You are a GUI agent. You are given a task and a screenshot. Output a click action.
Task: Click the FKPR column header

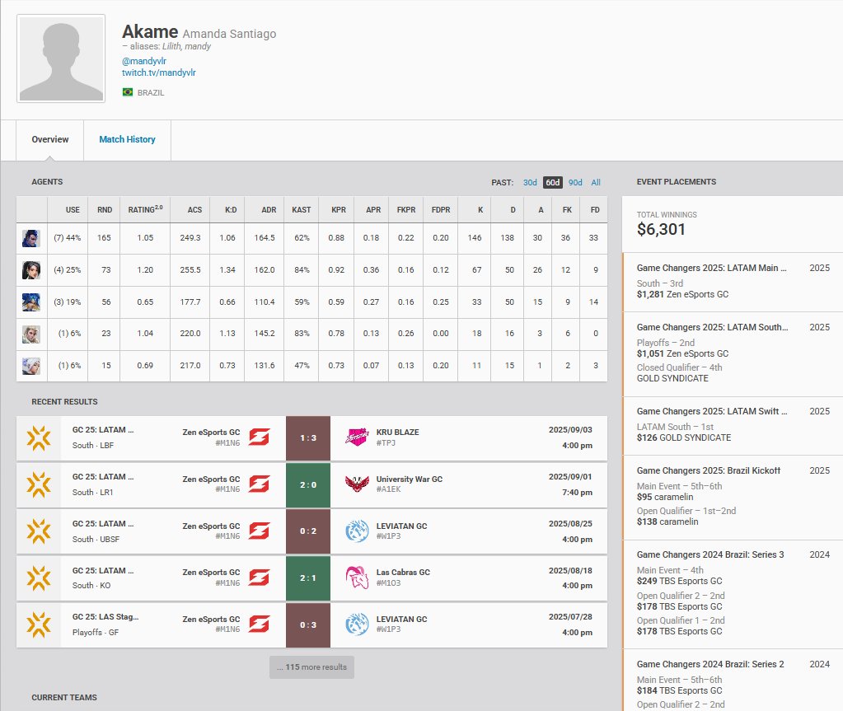(x=406, y=210)
